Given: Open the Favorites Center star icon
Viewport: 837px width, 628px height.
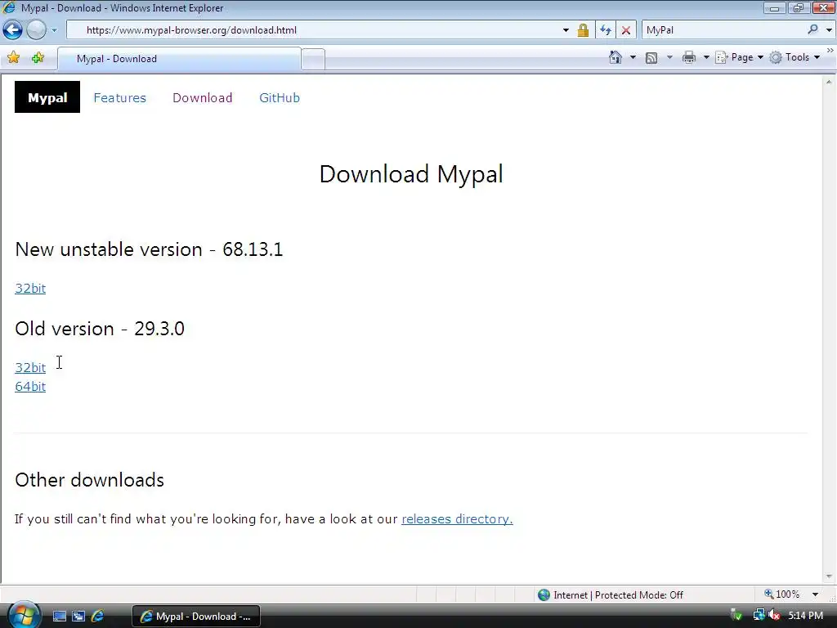Looking at the screenshot, I should (x=14, y=58).
